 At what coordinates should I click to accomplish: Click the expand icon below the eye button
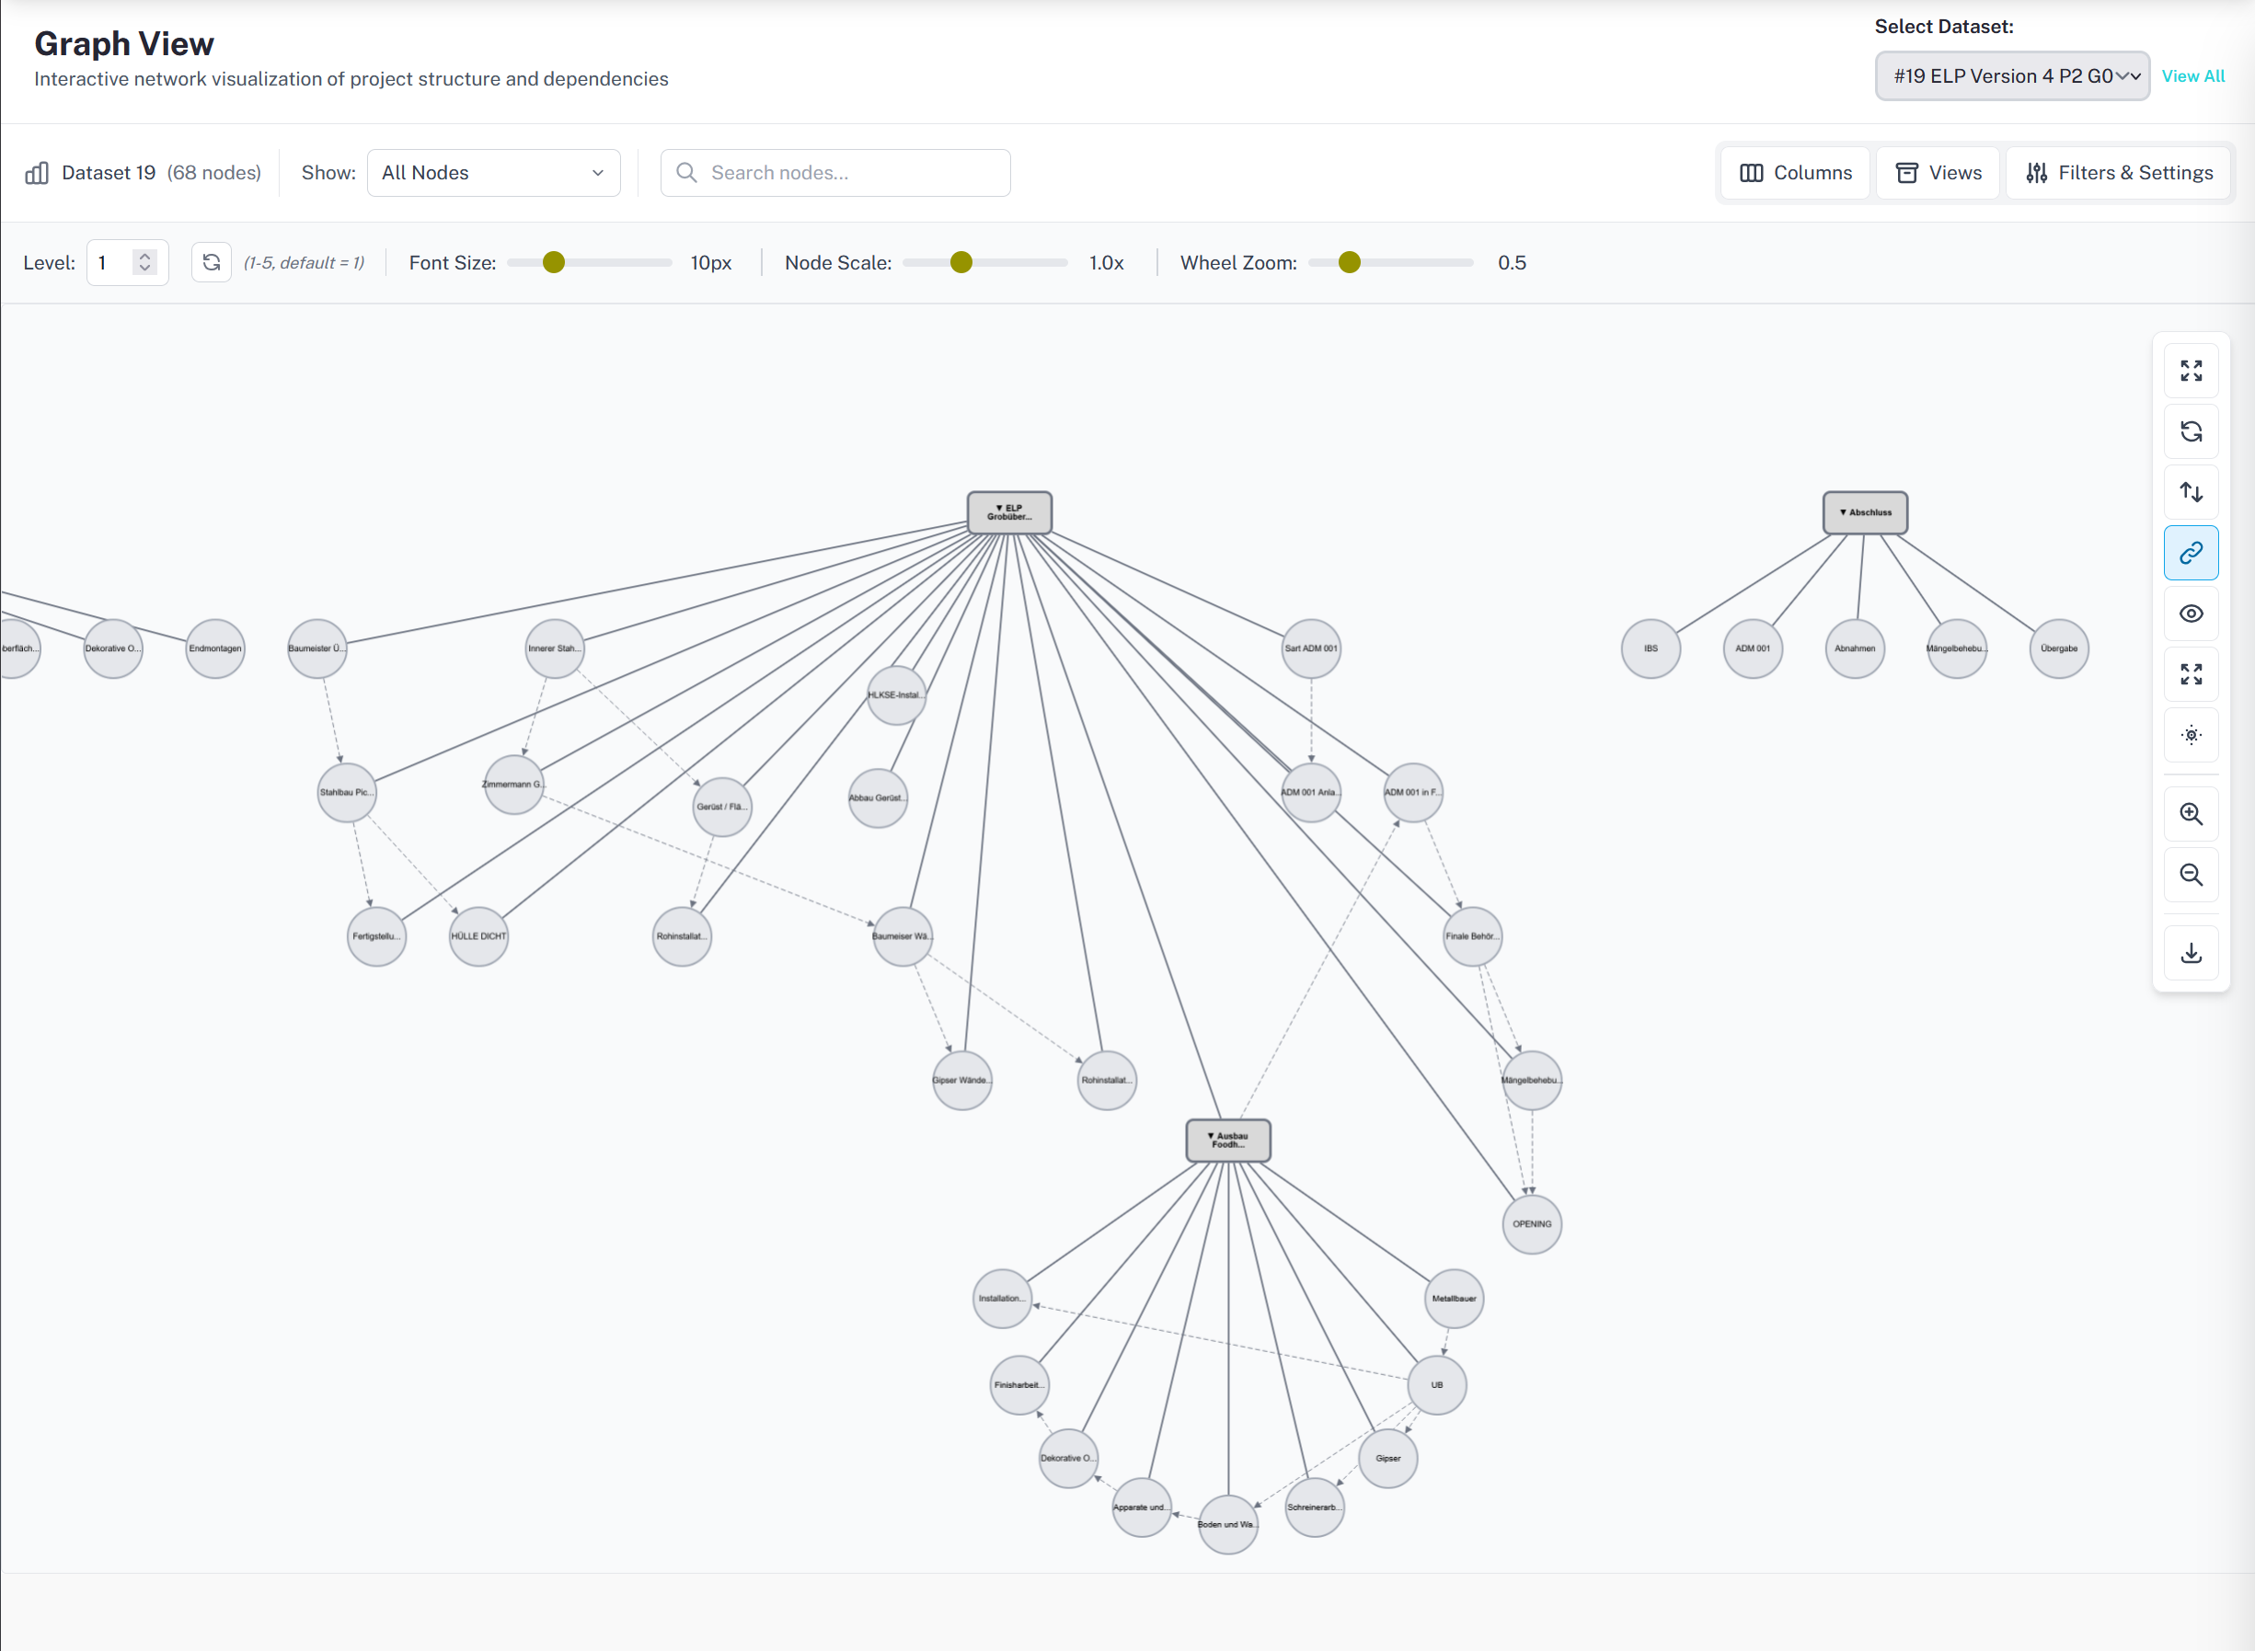[x=2191, y=674]
